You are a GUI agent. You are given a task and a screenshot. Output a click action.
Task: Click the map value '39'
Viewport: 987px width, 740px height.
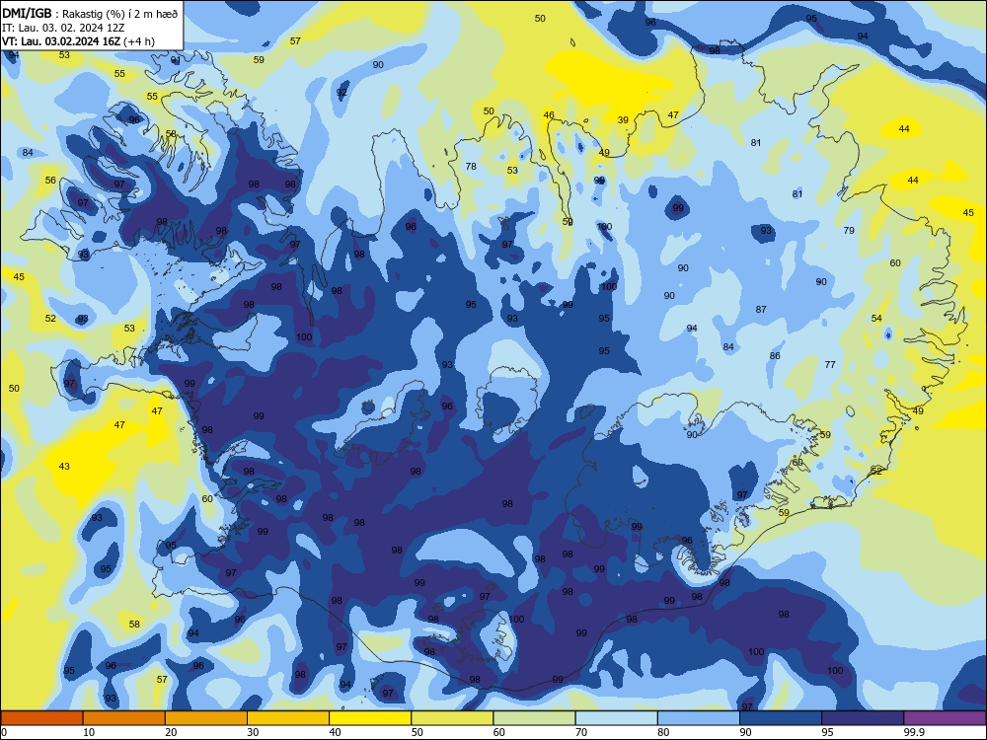click(x=623, y=120)
